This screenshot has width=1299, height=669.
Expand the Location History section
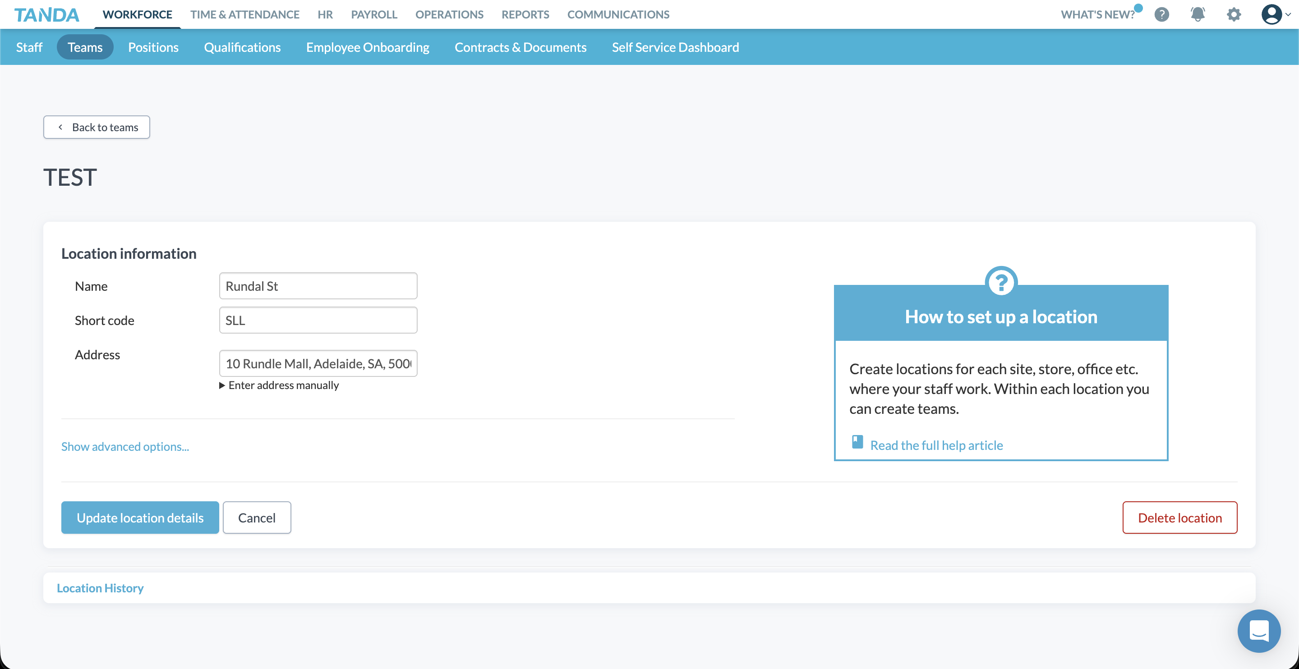pyautogui.click(x=100, y=587)
